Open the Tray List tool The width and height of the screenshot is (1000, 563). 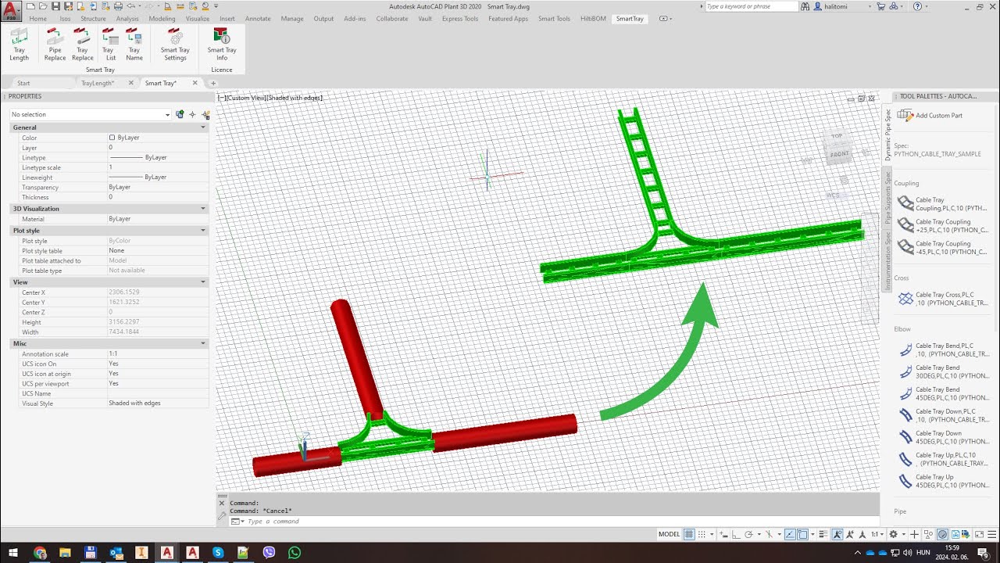(110, 44)
